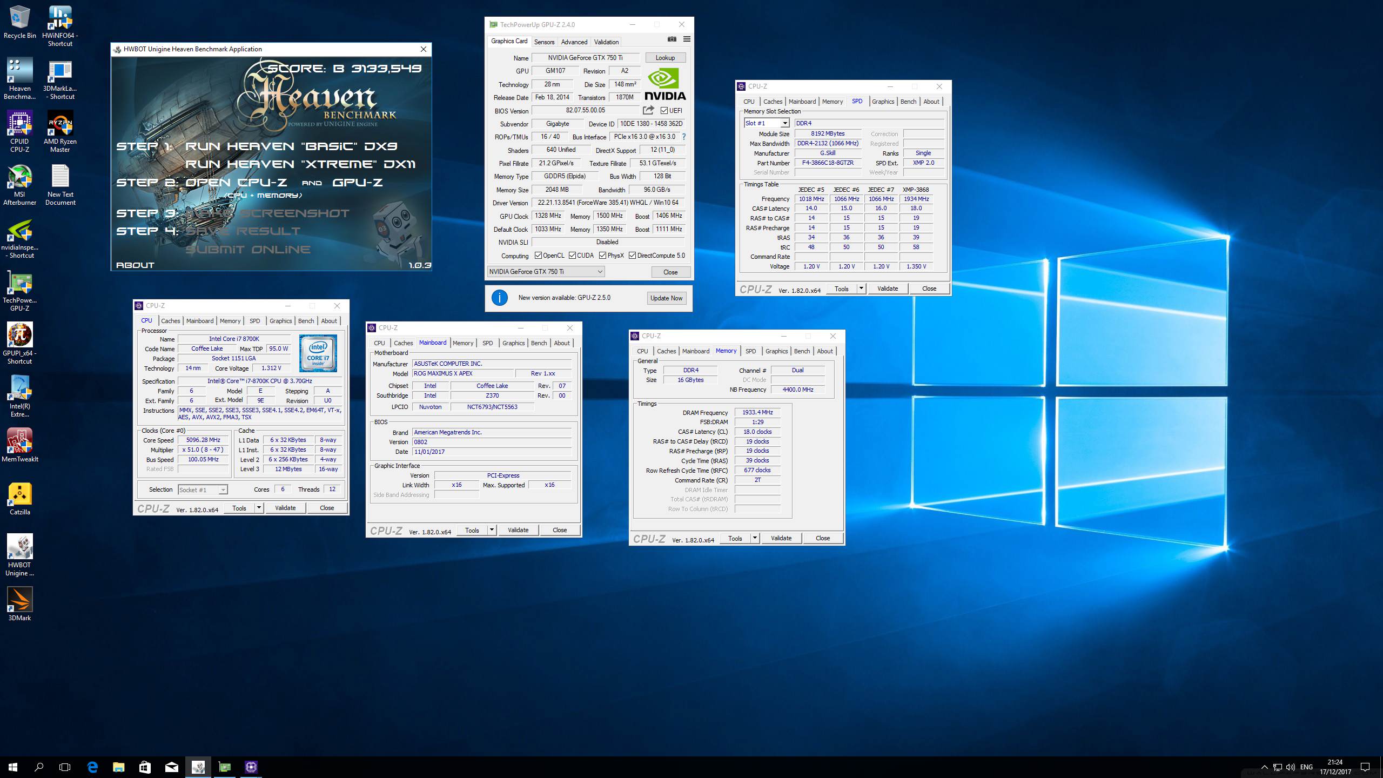
Task: Open Catzilla desktop icon
Action: coord(19,498)
